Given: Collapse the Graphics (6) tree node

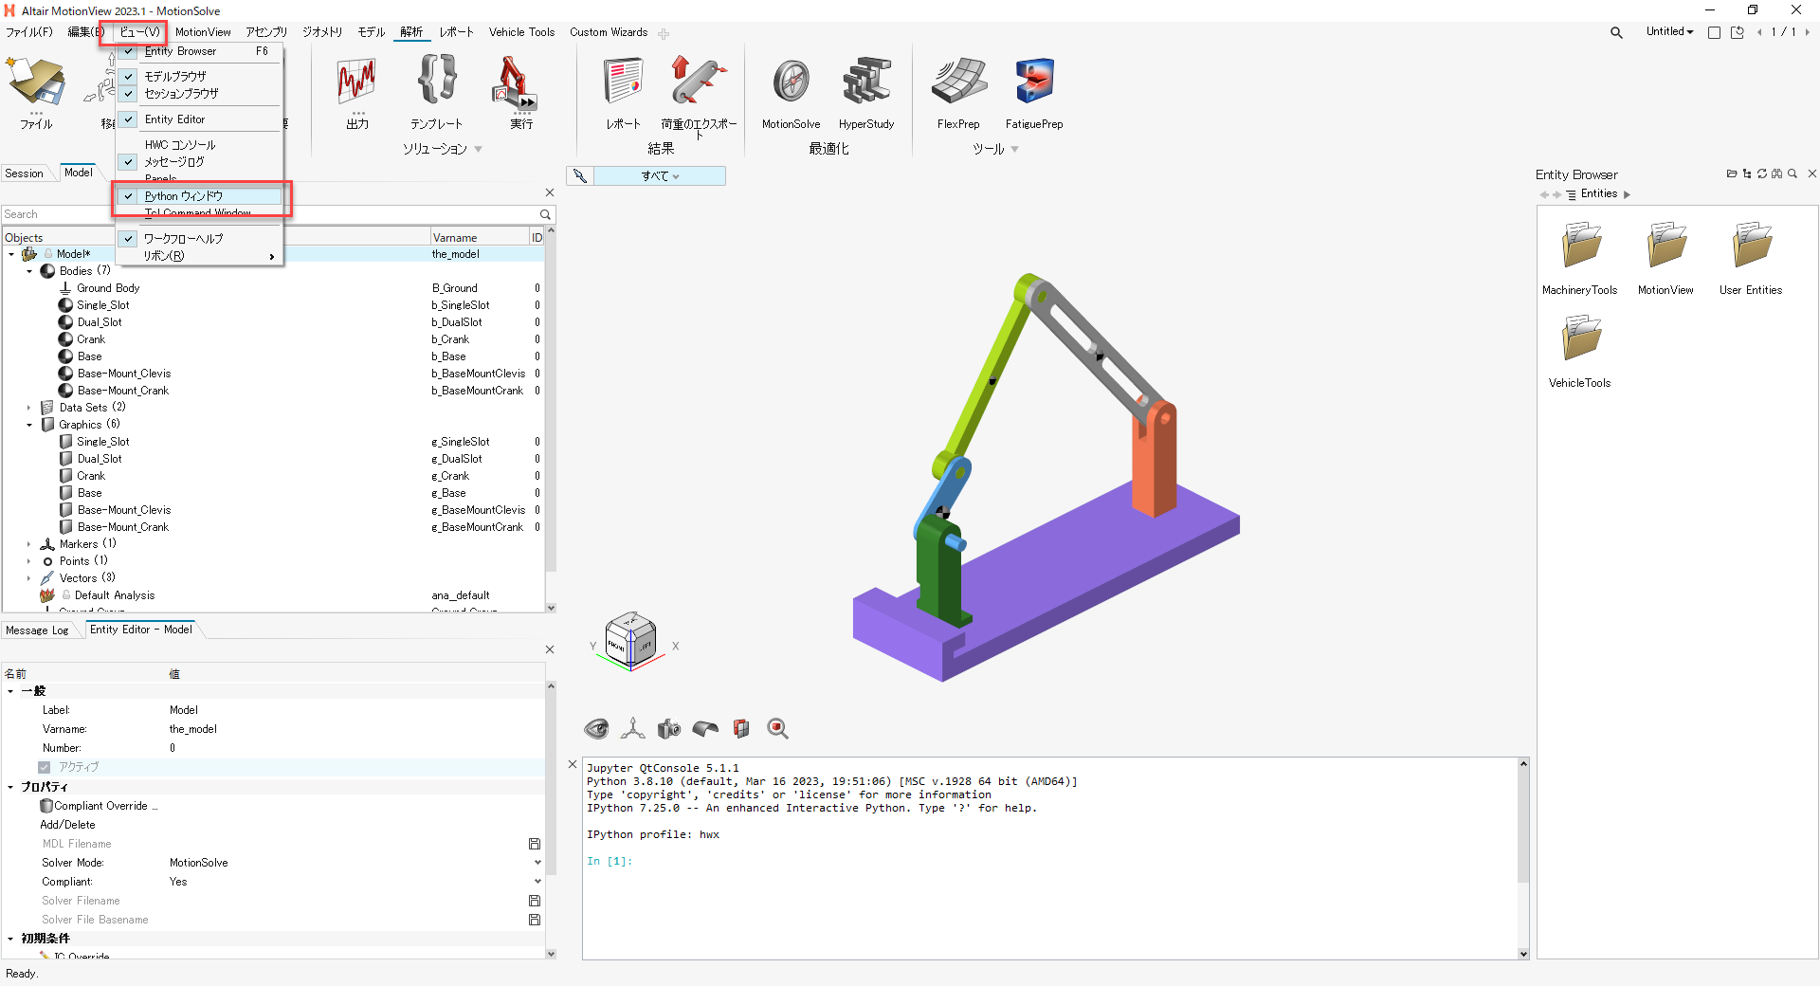Looking at the screenshot, I should 29,425.
